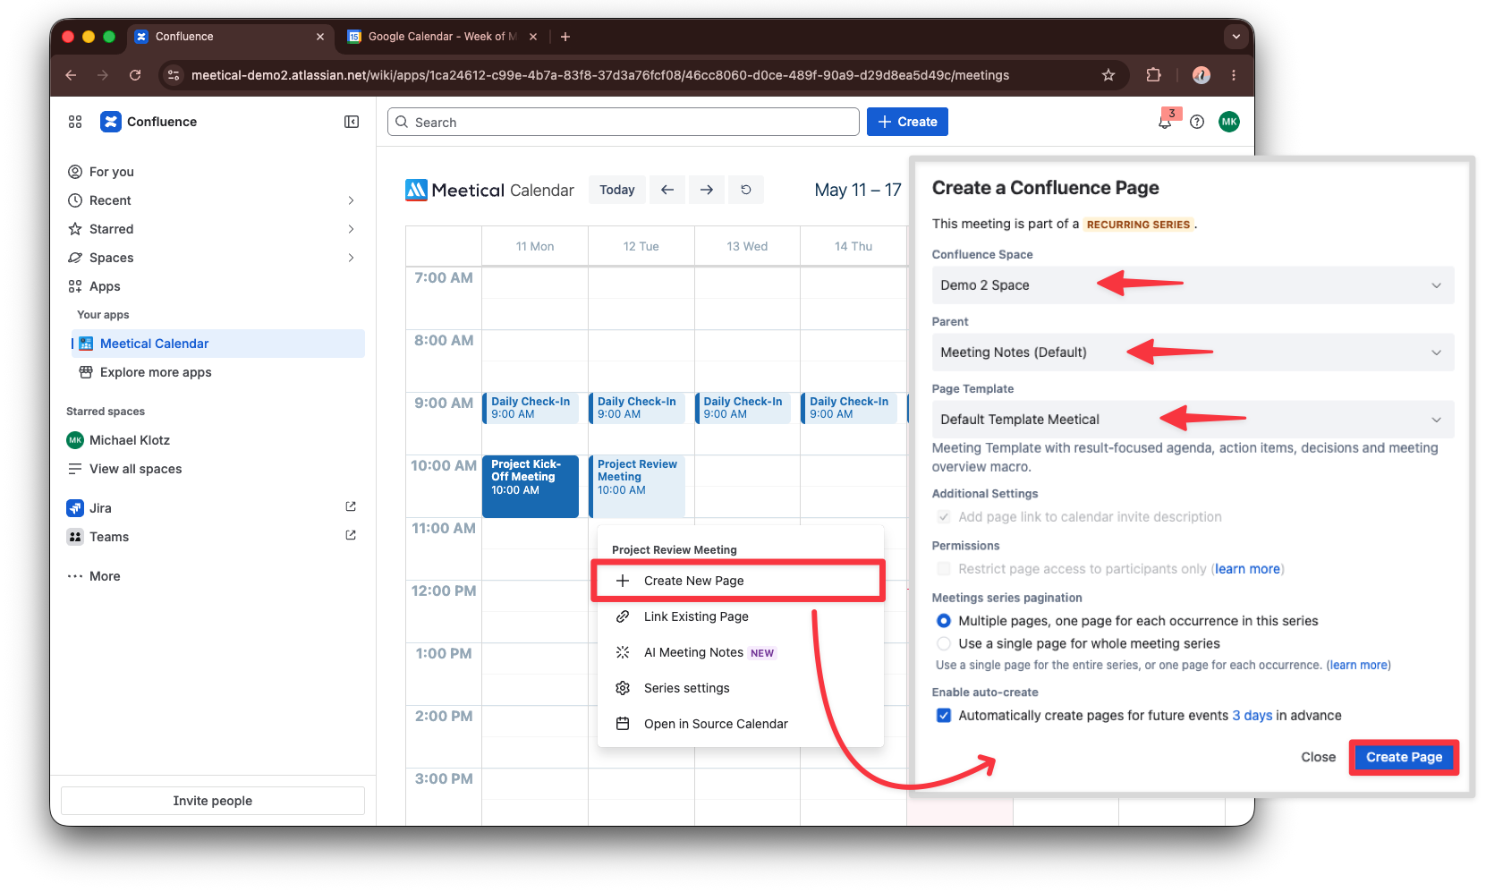Screen dimensions: 1503x892
Task: Go to next week with right arrow
Action: [x=707, y=190]
